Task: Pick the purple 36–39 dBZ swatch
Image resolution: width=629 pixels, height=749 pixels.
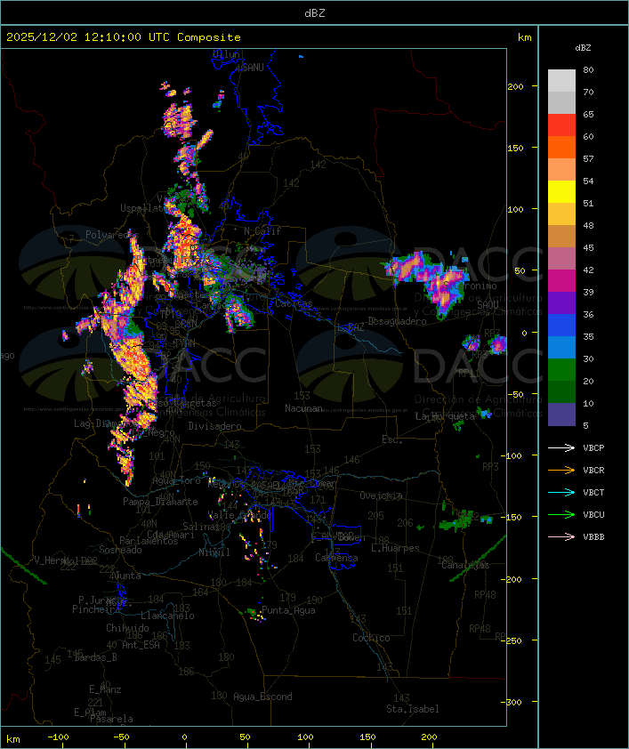Action: pos(561,303)
